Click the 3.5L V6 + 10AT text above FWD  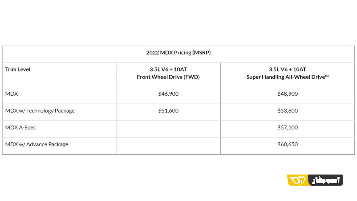[168, 69]
